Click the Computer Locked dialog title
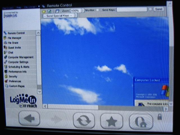This screenshot has width=180, height=135. pyautogui.click(x=147, y=80)
